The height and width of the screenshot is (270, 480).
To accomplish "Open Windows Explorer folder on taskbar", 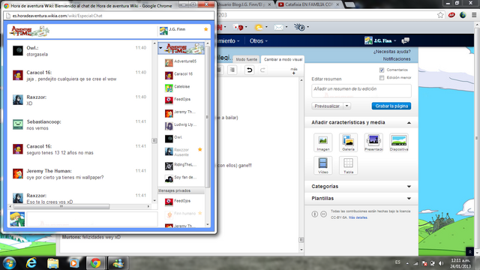I will pyautogui.click(x=52, y=262).
